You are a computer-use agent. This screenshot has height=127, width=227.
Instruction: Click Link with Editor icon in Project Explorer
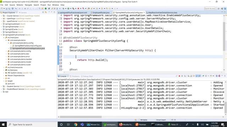point(46,12)
